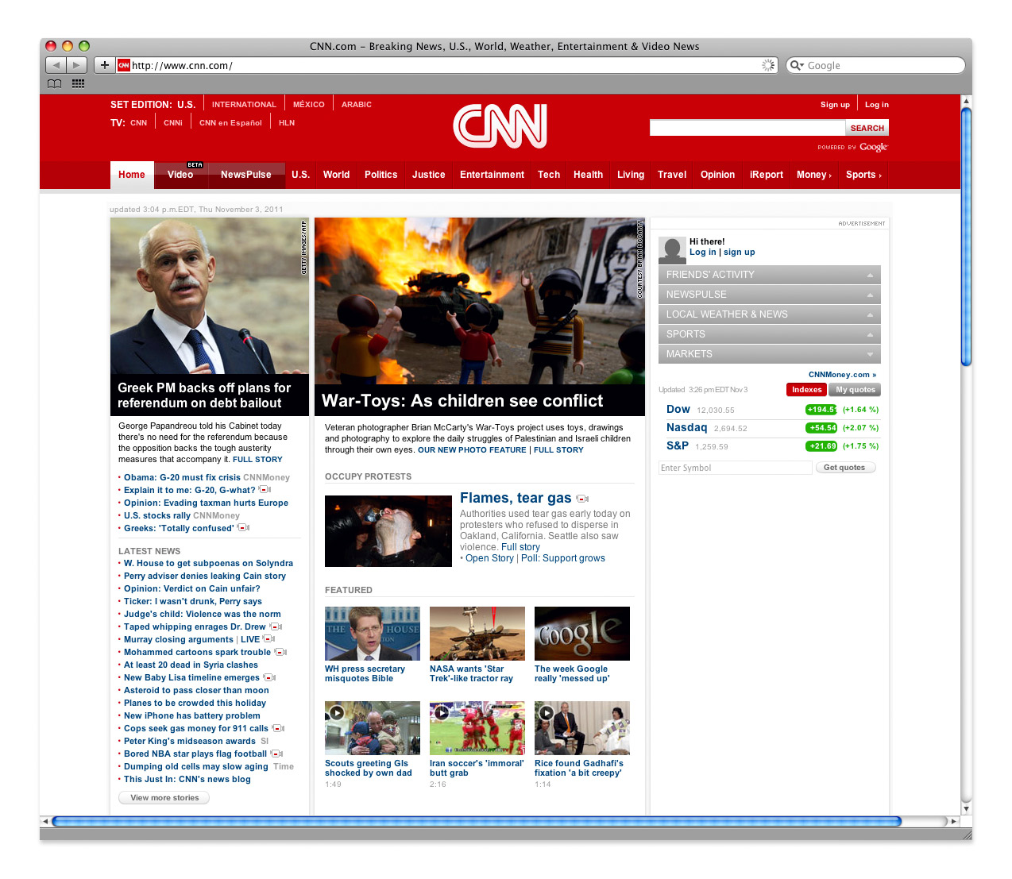1012x879 pixels.
Task: Go to the Tech section
Action: coord(549,175)
